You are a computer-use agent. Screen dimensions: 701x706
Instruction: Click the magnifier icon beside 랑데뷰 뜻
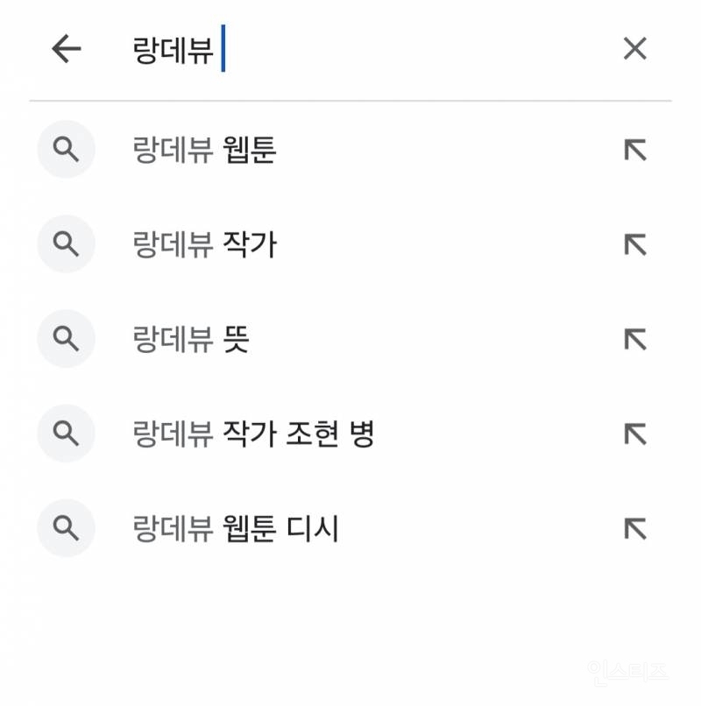(x=66, y=339)
